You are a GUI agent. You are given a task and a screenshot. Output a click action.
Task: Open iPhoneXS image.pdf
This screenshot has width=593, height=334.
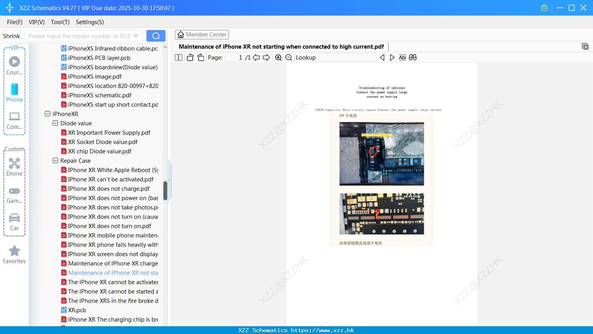pos(91,77)
